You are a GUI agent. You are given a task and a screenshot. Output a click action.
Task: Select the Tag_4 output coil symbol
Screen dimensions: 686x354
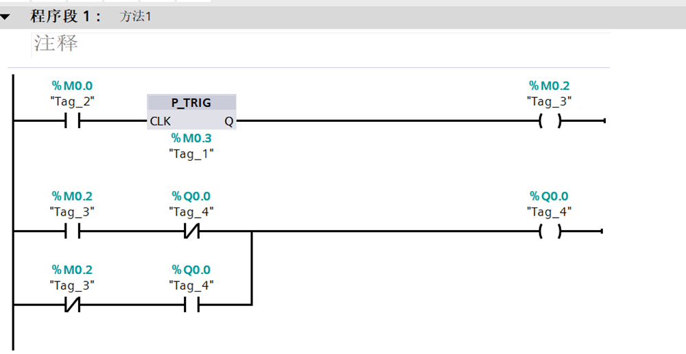[x=549, y=232]
